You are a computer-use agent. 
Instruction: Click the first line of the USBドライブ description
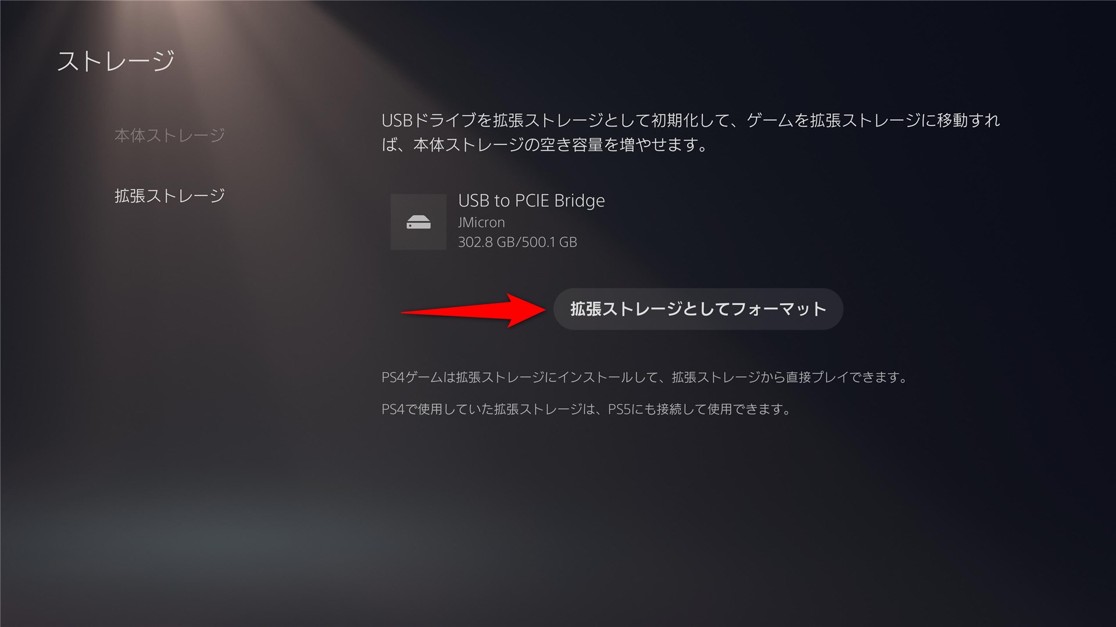[x=691, y=120]
